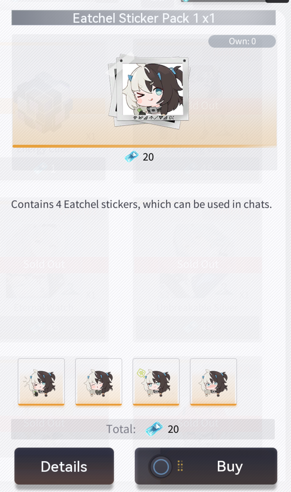Click the blue ticket icon in Total row
This screenshot has height=492, width=291.
(x=154, y=429)
